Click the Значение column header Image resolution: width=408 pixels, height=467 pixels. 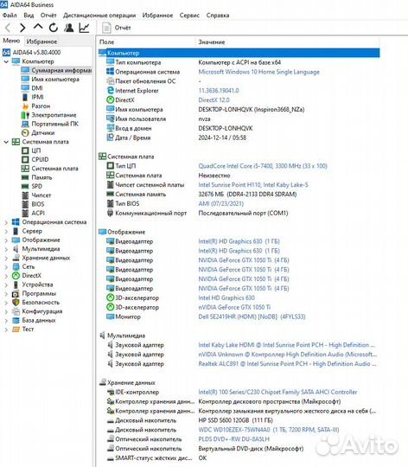pos(212,42)
